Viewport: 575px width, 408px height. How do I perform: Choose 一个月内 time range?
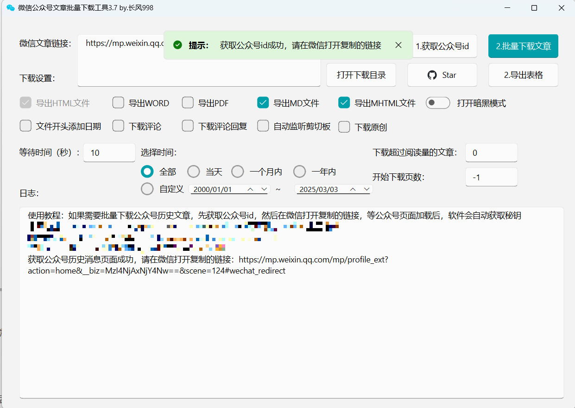tap(238, 172)
